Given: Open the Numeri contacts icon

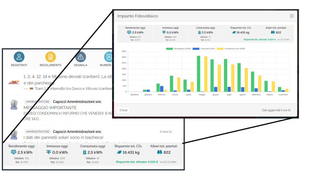Looking at the screenshot, I should 108,57.
